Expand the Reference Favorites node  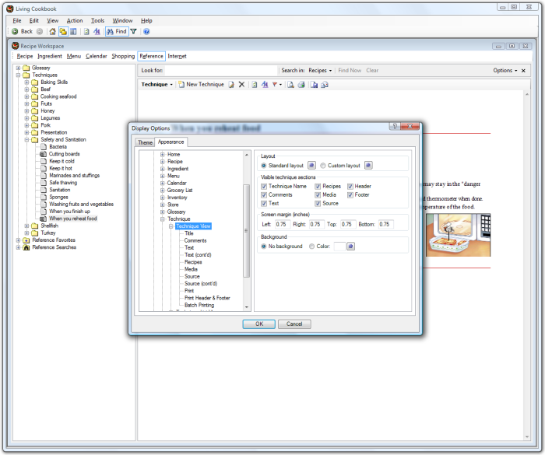[x=18, y=240]
